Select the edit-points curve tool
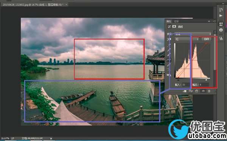Viewport: 227px width, 141px height. [169, 60]
